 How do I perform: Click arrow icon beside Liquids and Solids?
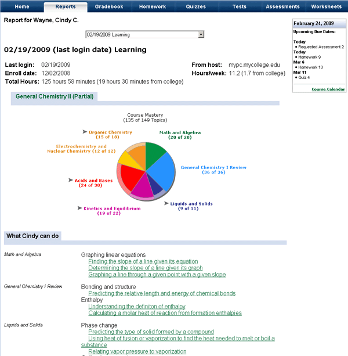click(166, 203)
